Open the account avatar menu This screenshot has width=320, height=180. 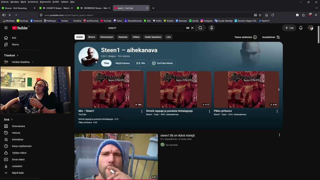pyautogui.click(x=310, y=28)
